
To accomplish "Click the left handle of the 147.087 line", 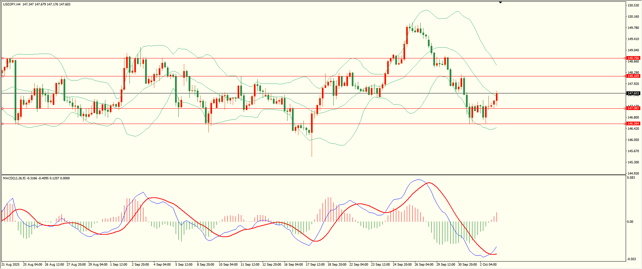I will pos(3,108).
